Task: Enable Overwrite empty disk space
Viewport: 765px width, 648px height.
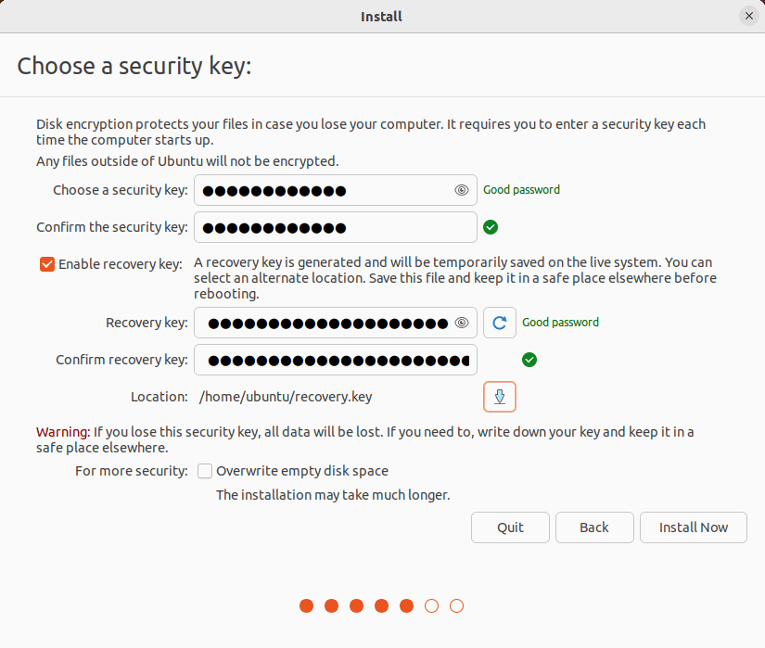Action: [x=206, y=471]
